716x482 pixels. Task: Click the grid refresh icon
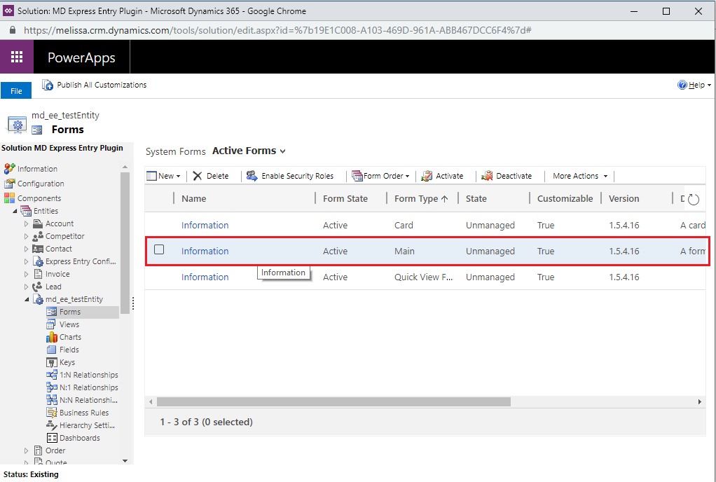[694, 199]
